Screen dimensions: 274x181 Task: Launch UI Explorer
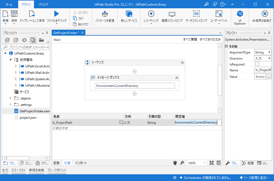point(240,18)
